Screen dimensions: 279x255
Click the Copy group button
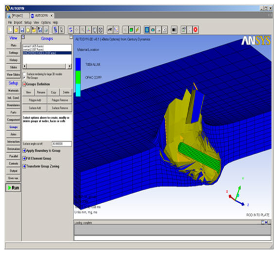(x=53, y=92)
